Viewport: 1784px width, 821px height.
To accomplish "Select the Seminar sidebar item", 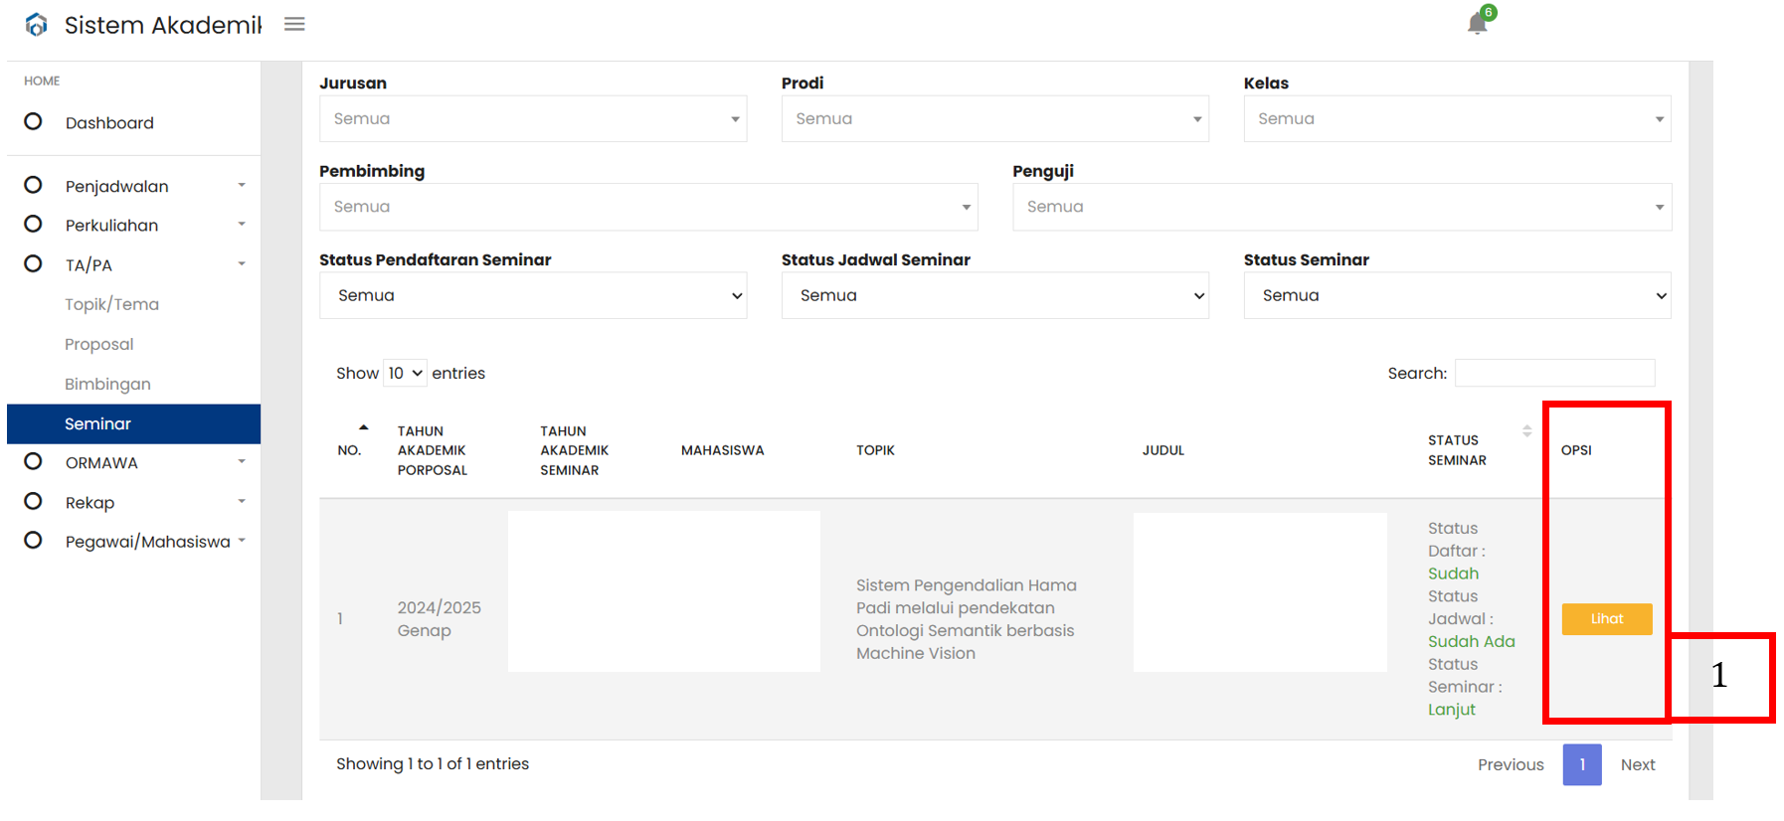I will tap(133, 423).
